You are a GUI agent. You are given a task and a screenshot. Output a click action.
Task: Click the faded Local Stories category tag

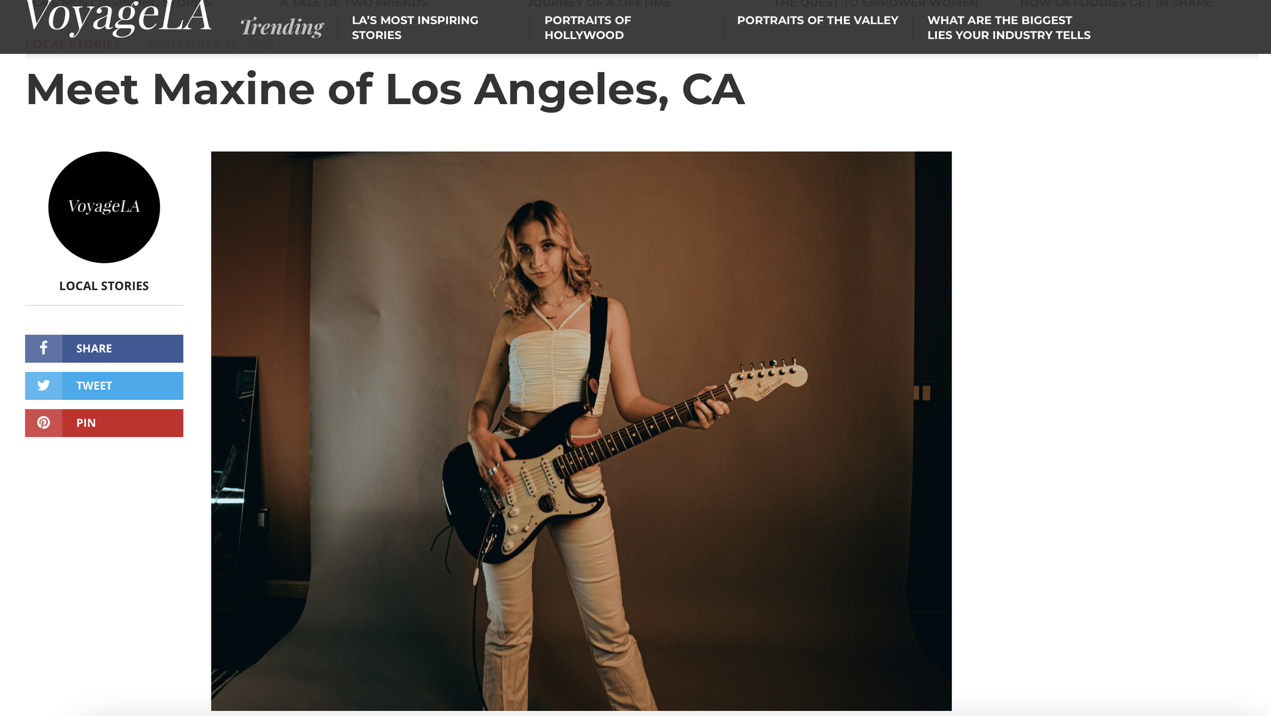[73, 45]
